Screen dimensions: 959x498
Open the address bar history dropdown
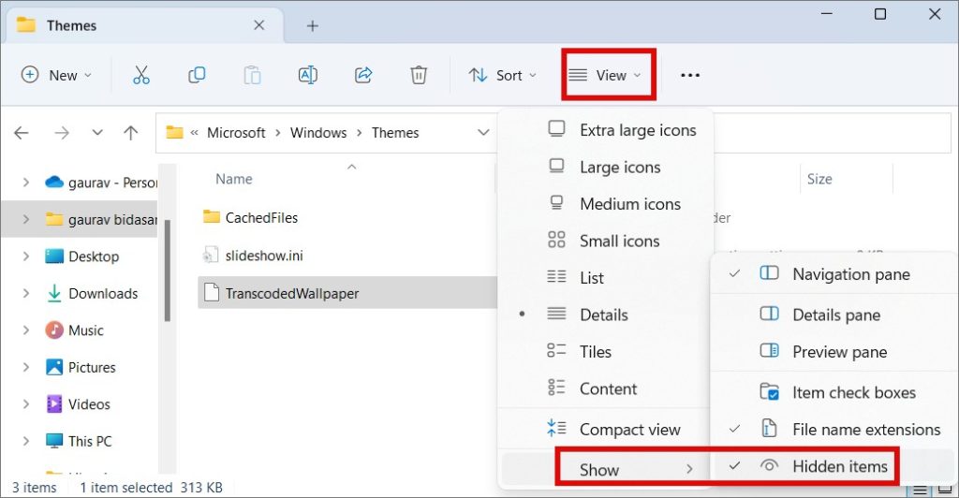483,133
